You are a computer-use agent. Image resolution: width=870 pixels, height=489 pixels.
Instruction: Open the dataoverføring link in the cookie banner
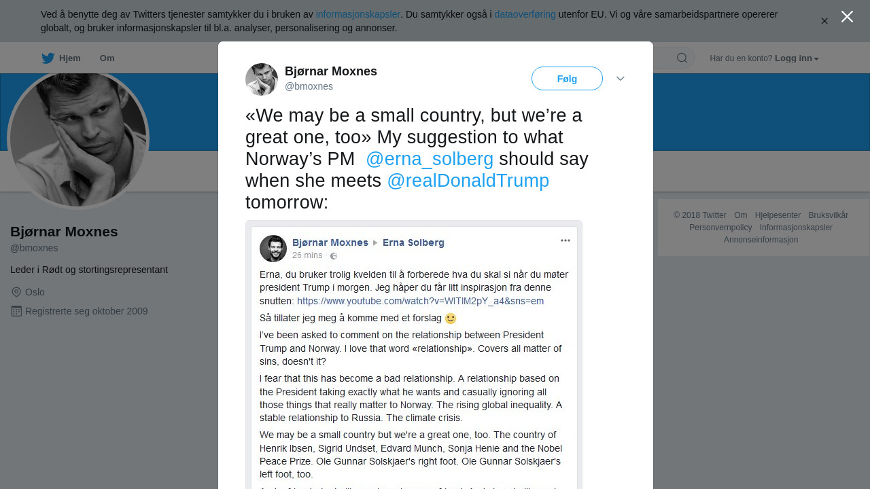(x=525, y=14)
